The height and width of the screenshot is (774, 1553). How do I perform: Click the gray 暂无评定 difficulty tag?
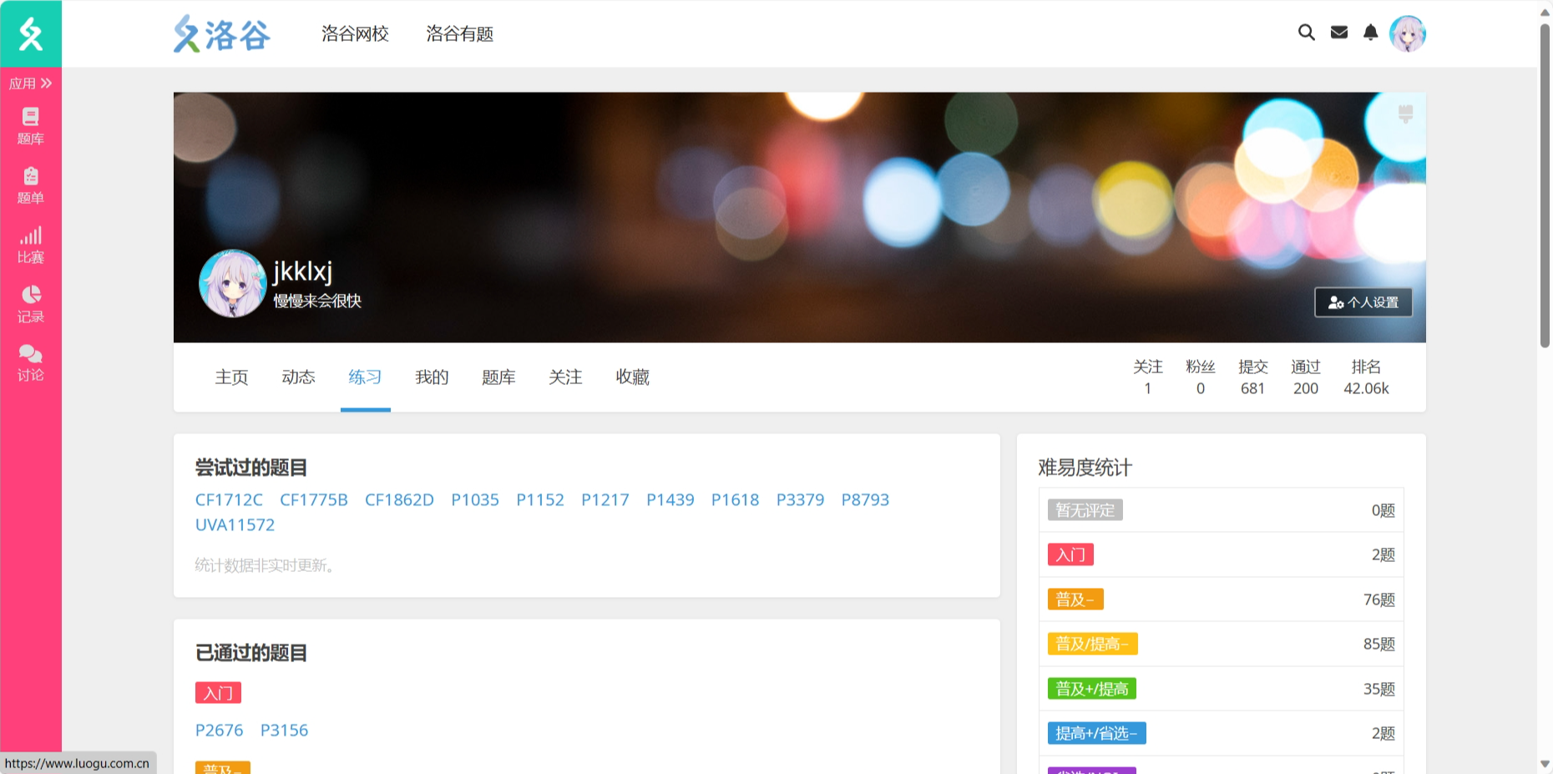(x=1085, y=510)
